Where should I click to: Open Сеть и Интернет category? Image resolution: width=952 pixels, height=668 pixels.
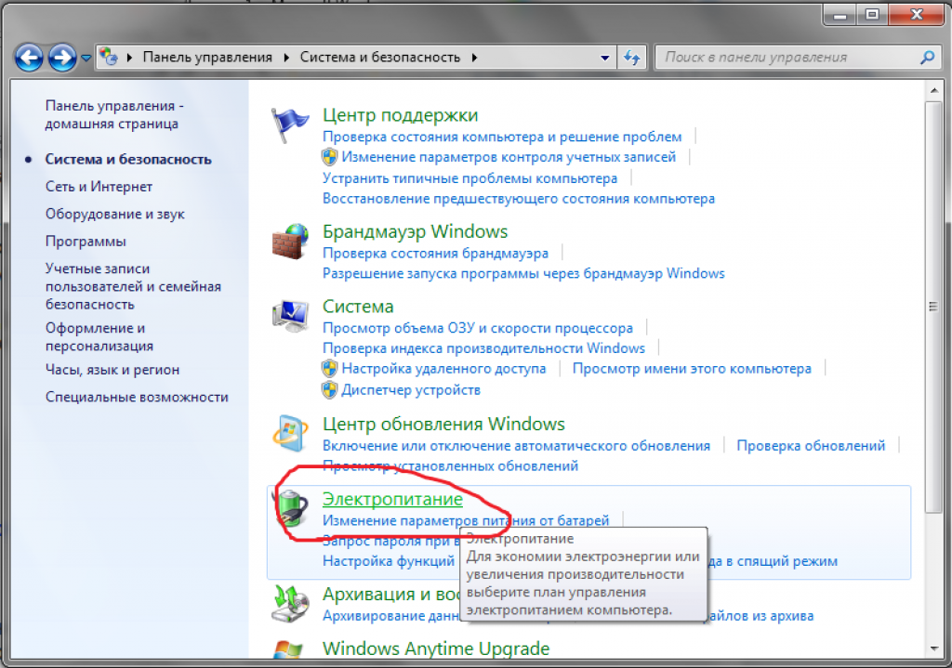99,186
